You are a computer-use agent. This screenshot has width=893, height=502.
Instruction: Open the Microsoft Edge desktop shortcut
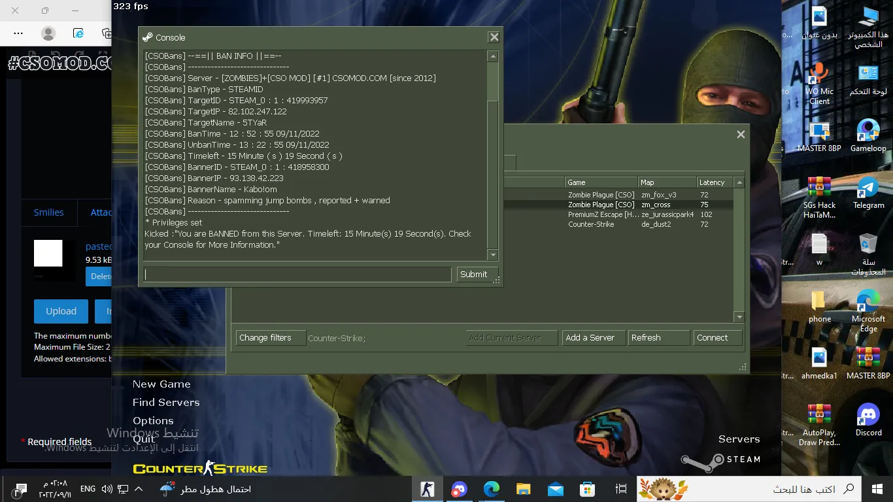coord(868,311)
